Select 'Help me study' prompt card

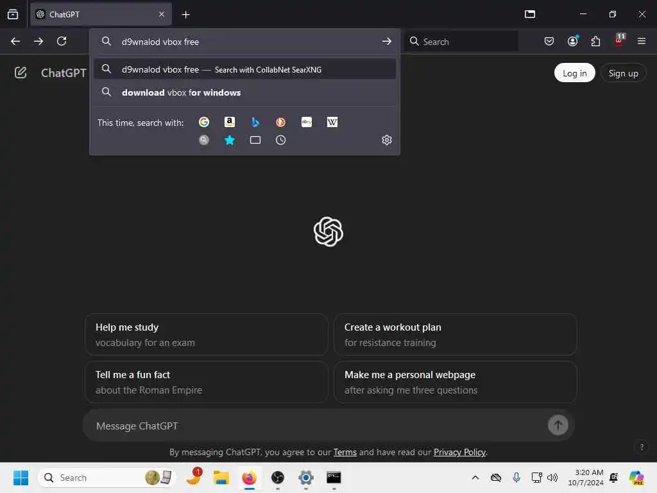206,334
